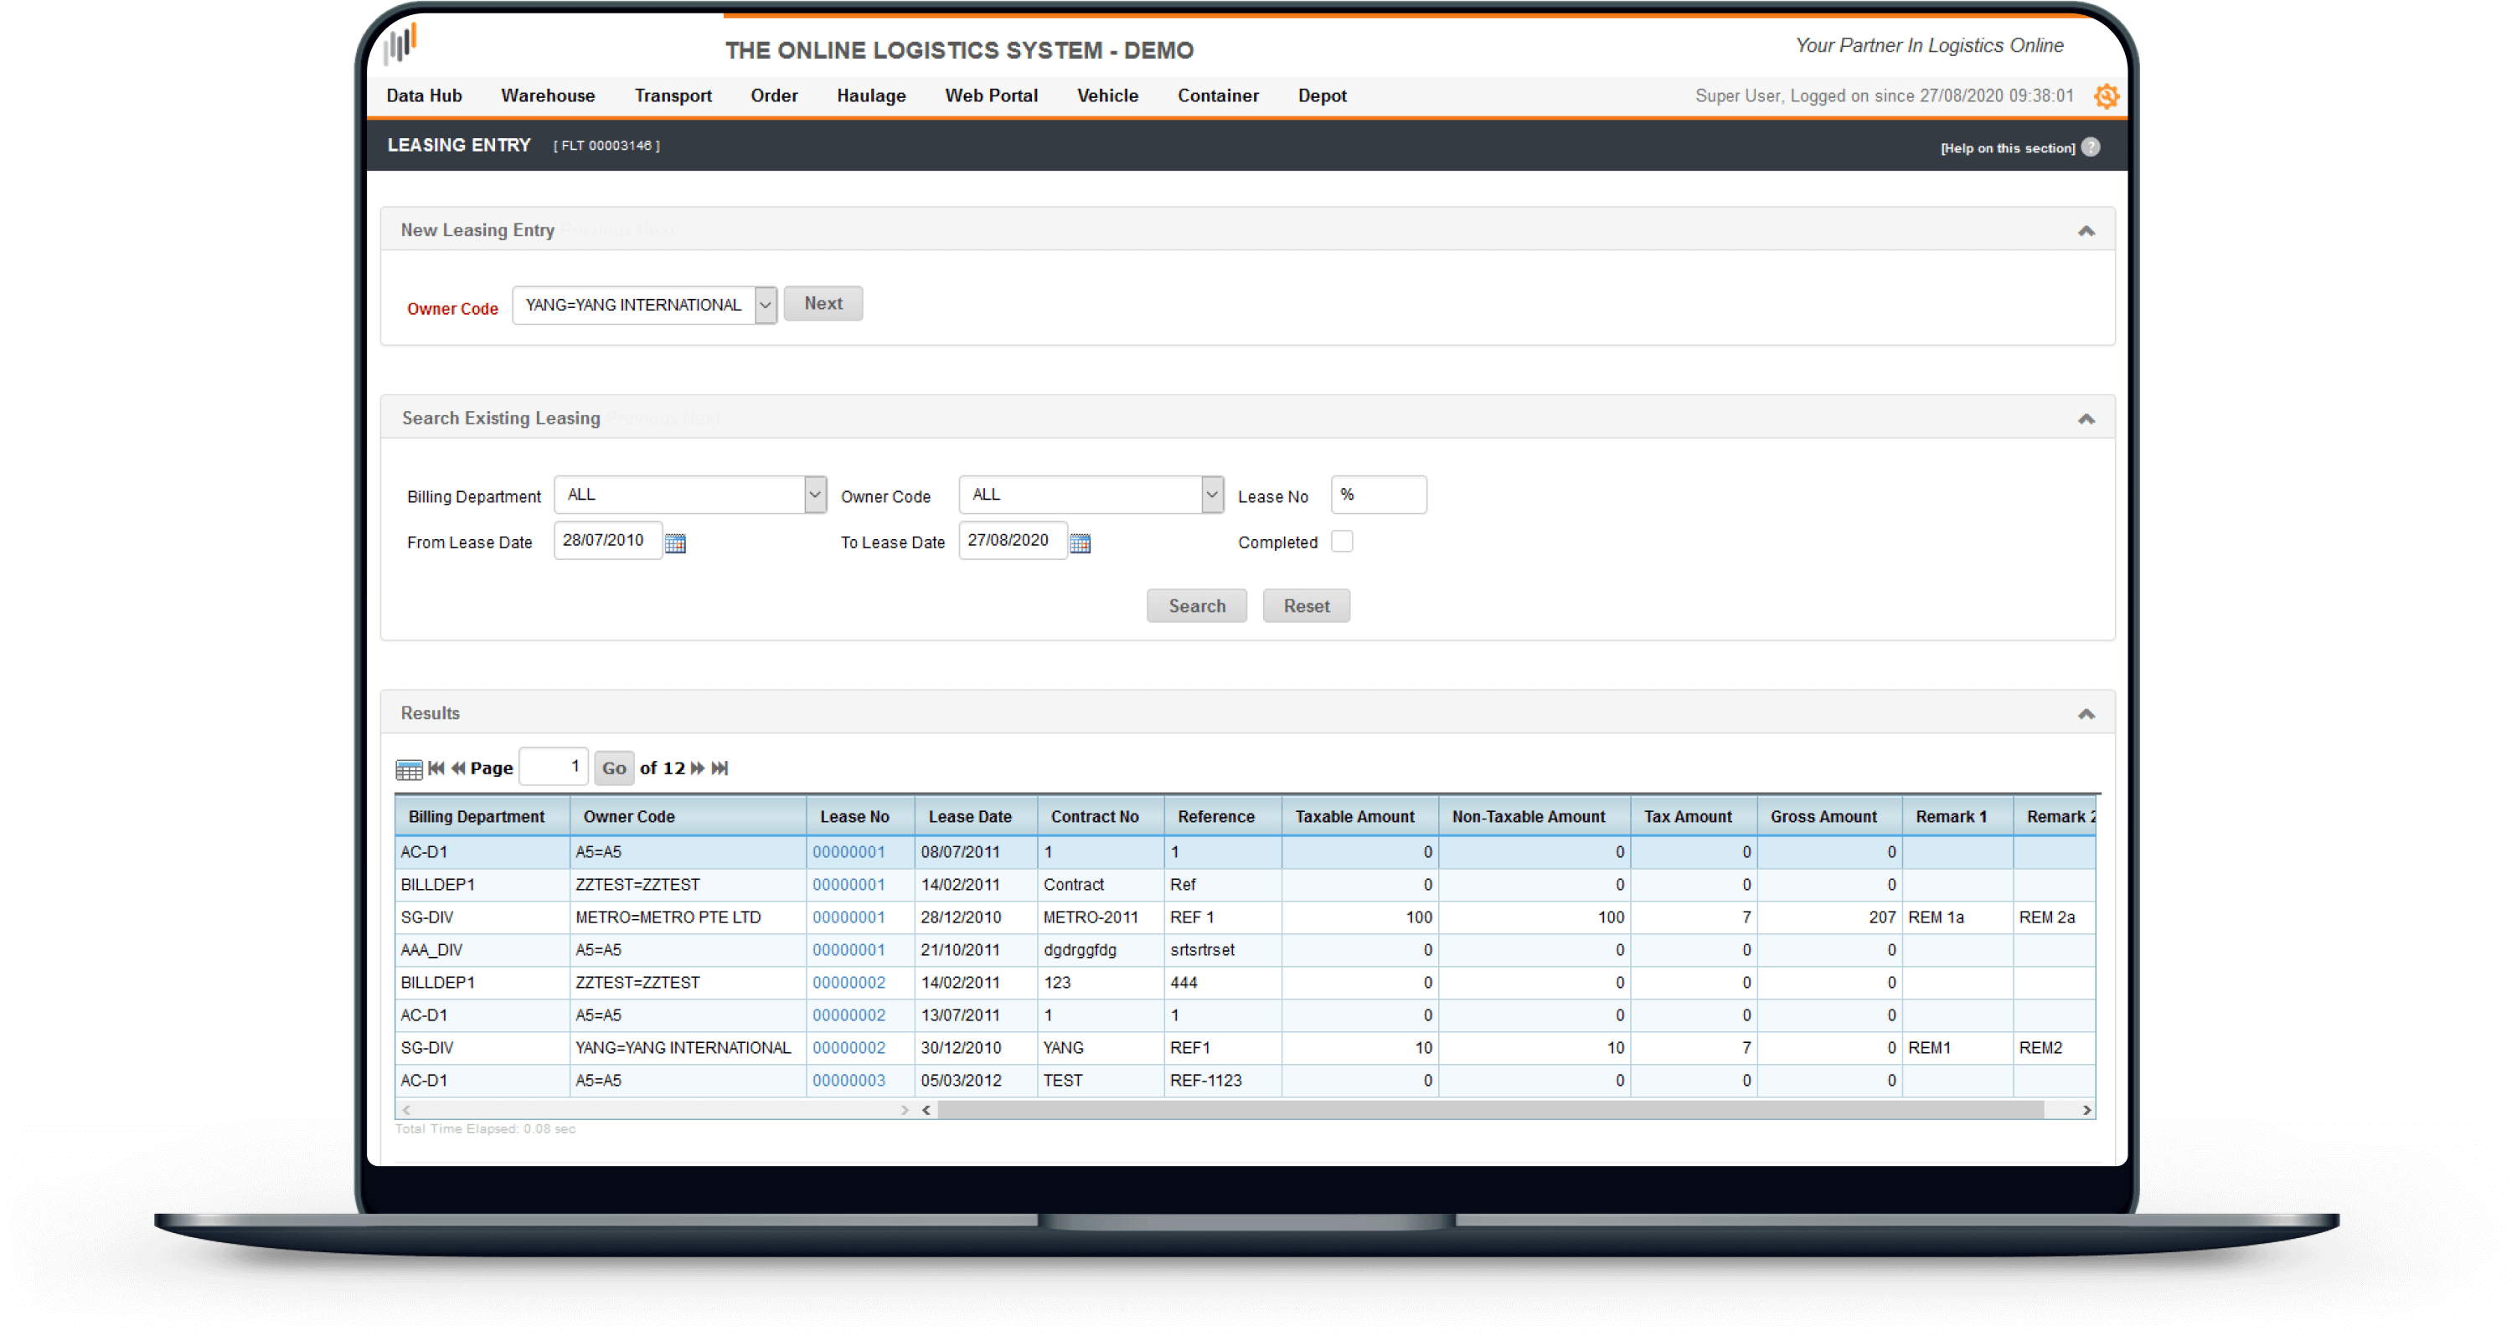Go to previous results page
The height and width of the screenshot is (1336, 2517).
(457, 768)
